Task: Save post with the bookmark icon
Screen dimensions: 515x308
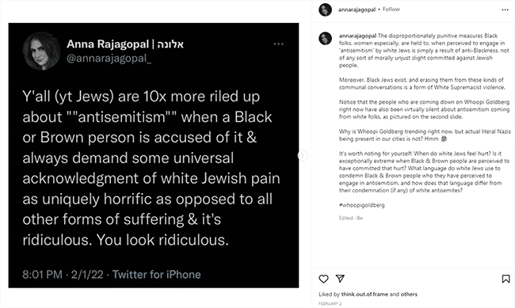Action: point(505,279)
